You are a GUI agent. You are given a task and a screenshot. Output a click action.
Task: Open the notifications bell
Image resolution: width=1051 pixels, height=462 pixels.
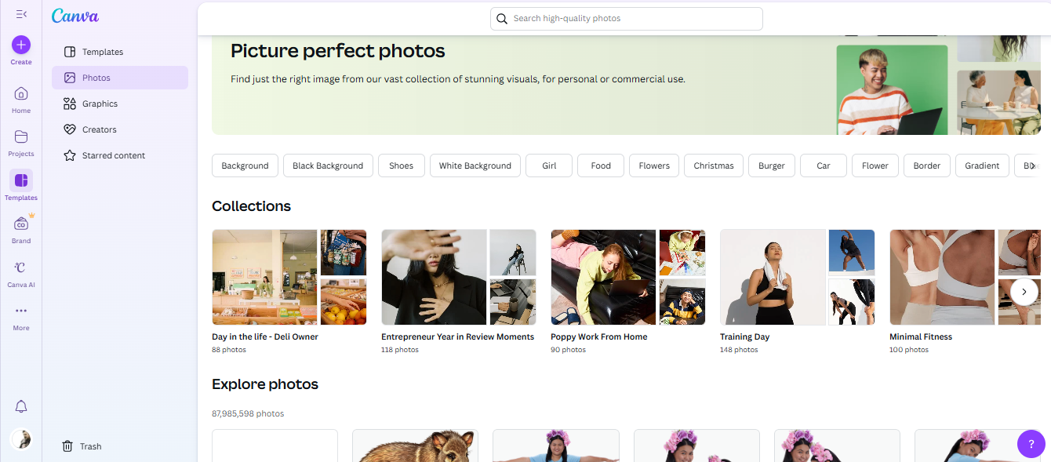[x=20, y=406]
